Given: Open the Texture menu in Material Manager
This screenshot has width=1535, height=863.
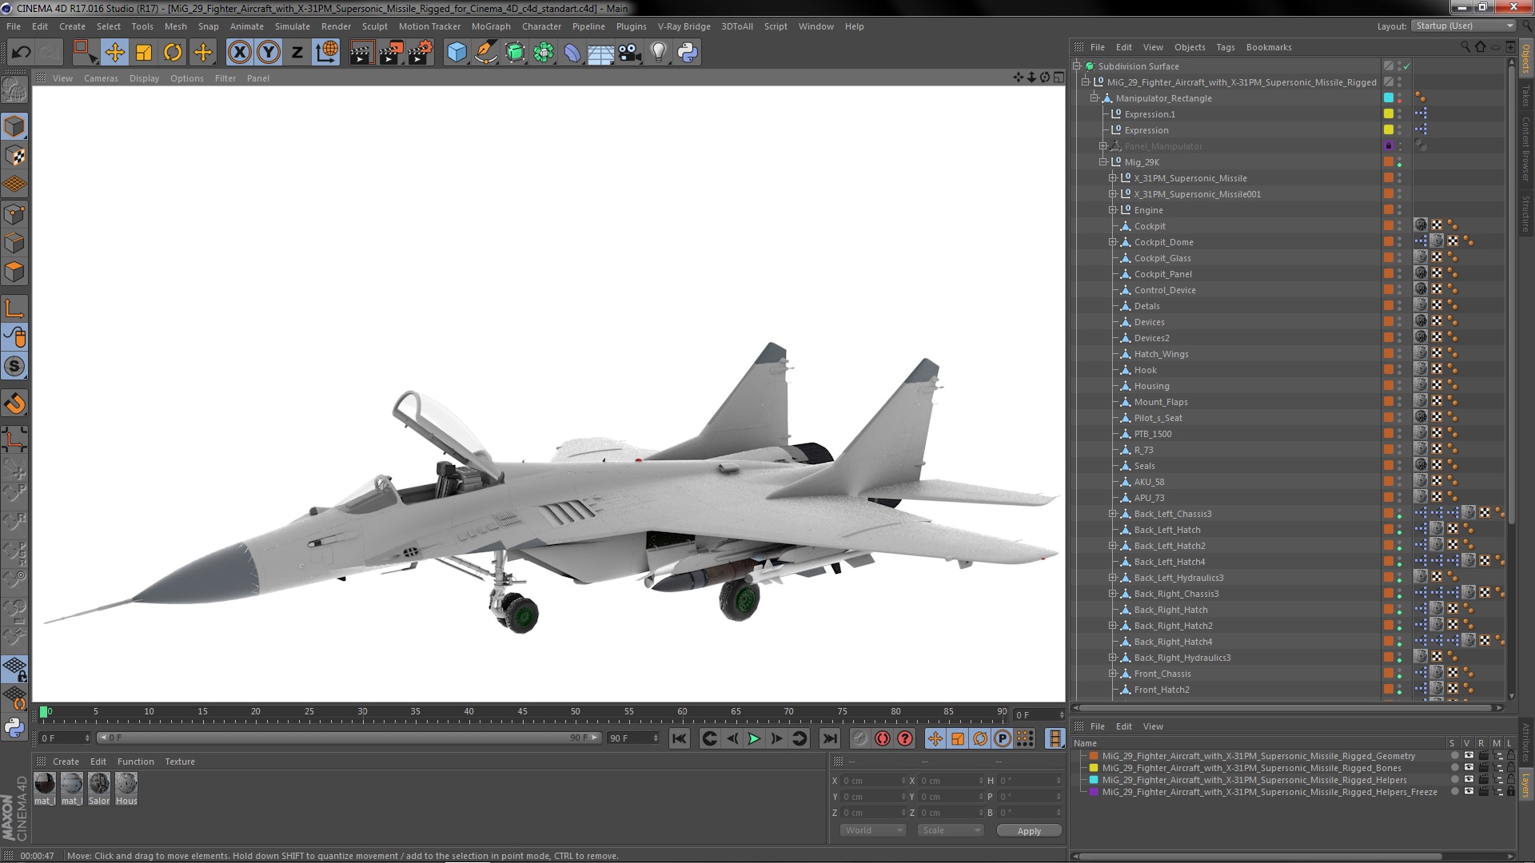Looking at the screenshot, I should (180, 762).
